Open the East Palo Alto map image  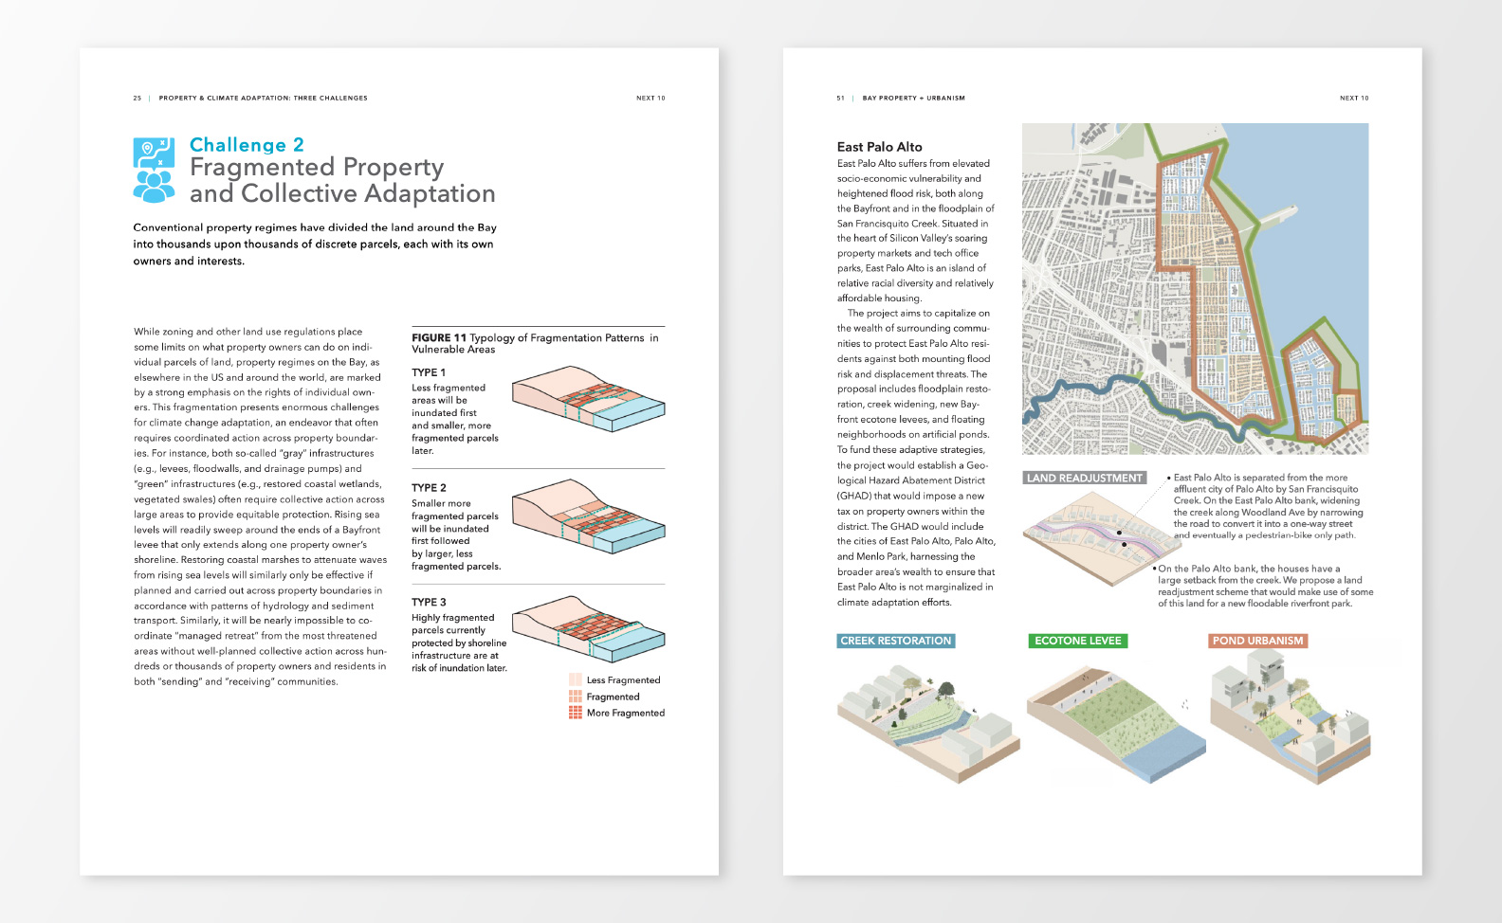pyautogui.click(x=1195, y=289)
